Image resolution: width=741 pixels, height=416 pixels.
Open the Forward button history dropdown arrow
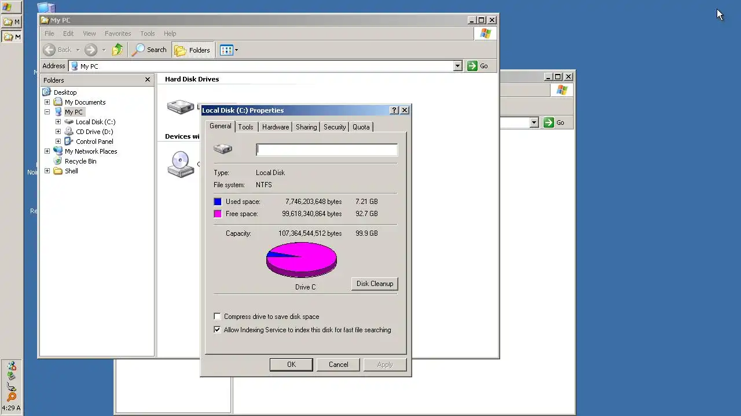tap(104, 50)
